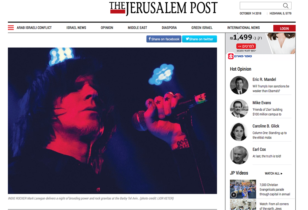Open the Arab Israeli Conflict section

tap(34, 28)
